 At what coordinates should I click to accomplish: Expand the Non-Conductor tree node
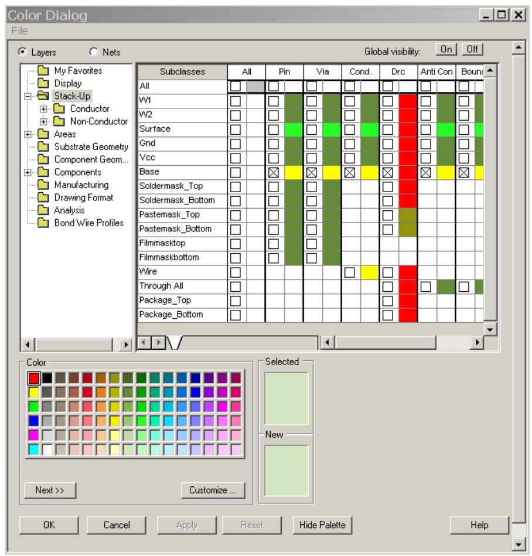45,122
